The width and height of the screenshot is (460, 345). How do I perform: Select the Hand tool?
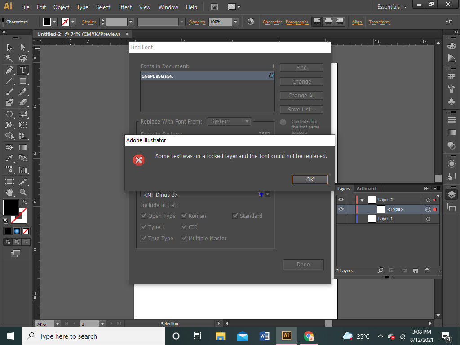click(x=9, y=192)
